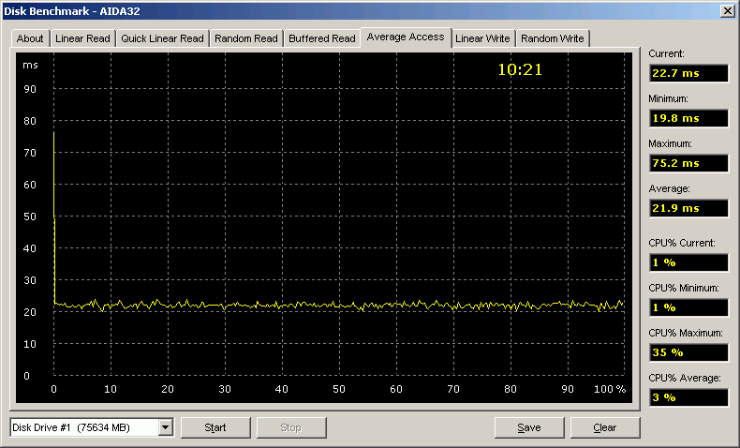Switch to the Linear Read tab

coord(82,38)
